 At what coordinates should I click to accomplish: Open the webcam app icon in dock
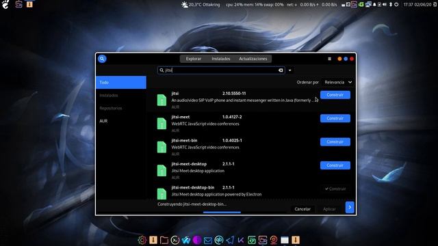click(274, 240)
